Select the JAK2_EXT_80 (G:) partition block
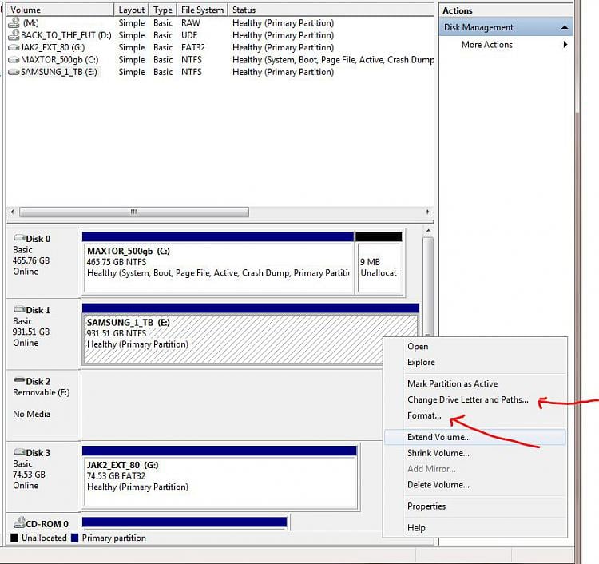Viewport: 599px width, 564px height. coord(220,478)
